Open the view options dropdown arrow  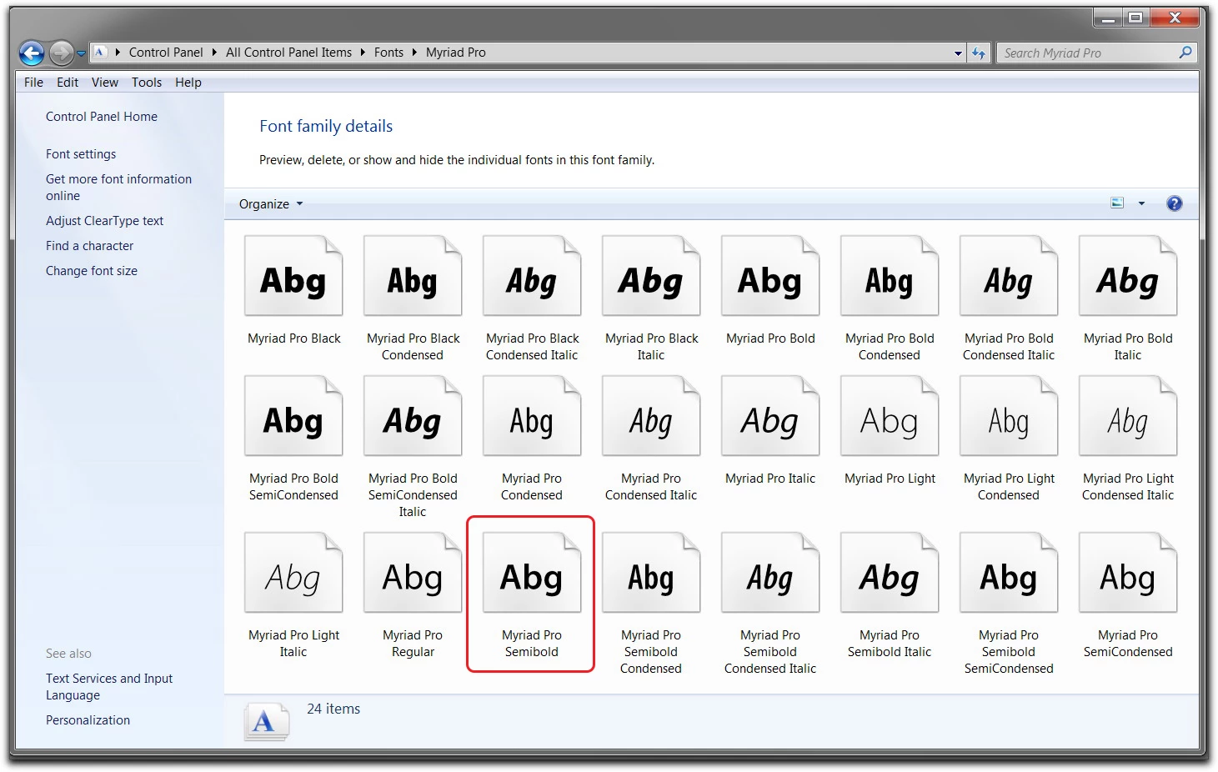(1141, 203)
